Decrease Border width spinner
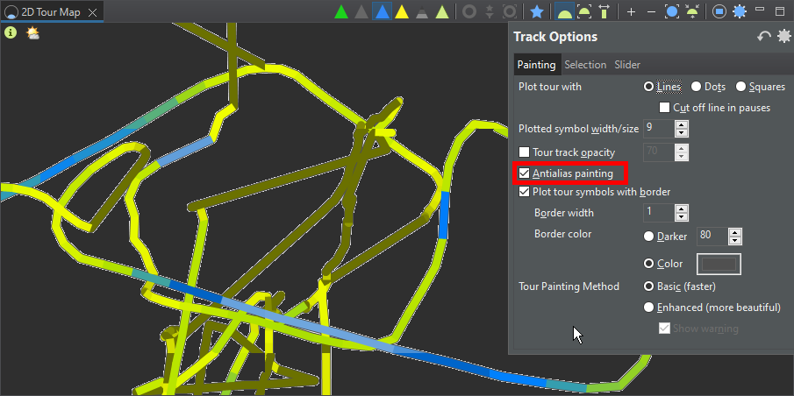This screenshot has height=396, width=794. (682, 216)
